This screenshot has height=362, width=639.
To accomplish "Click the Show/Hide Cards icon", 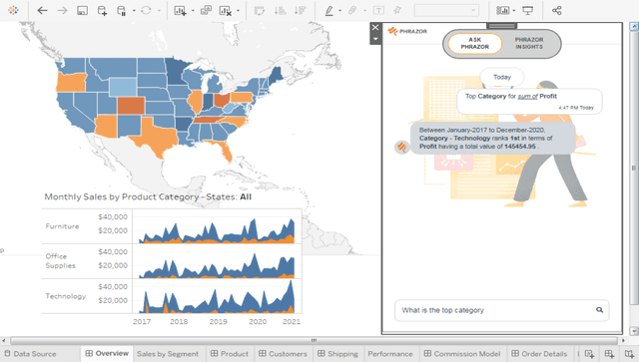I will 502,11.
